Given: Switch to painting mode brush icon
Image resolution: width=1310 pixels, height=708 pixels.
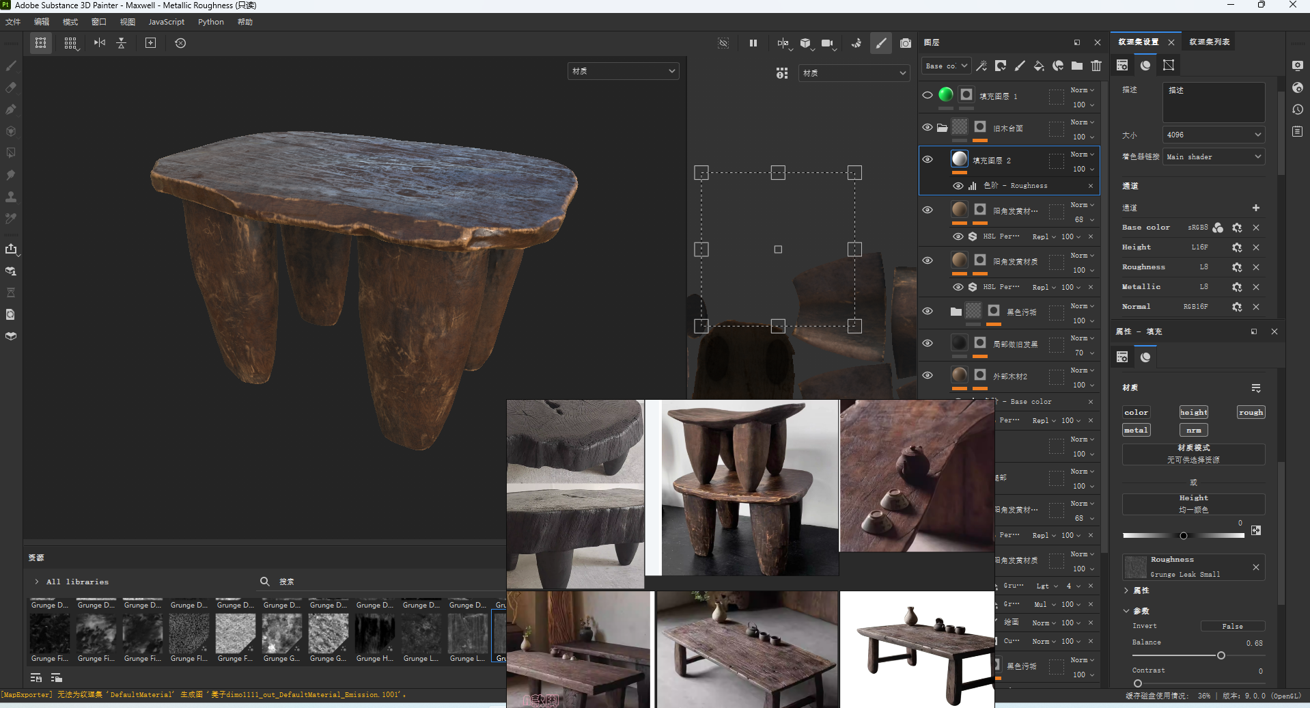Looking at the screenshot, I should pos(881,43).
